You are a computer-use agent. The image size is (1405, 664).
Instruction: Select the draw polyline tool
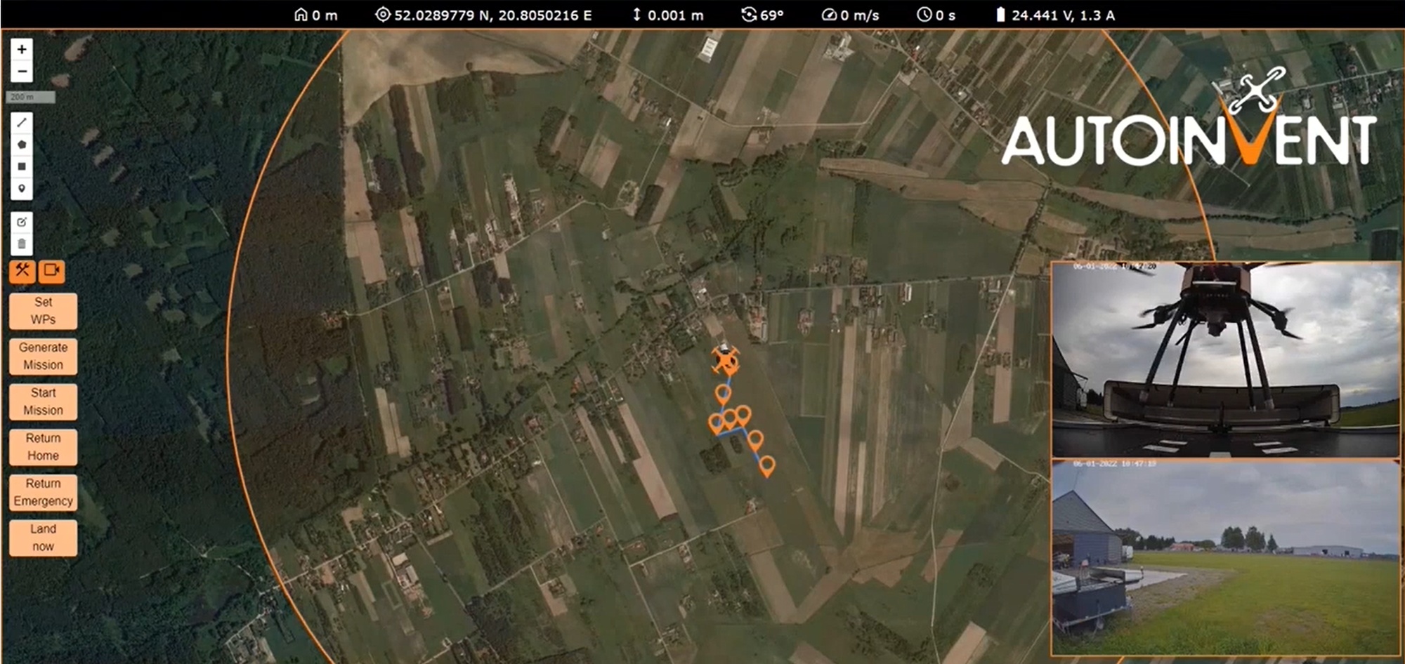point(22,122)
